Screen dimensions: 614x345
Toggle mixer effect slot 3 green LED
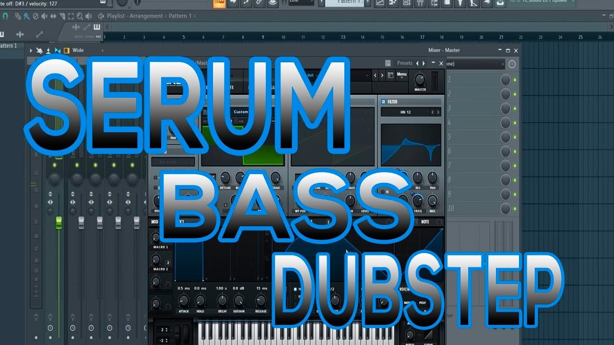pos(515,108)
